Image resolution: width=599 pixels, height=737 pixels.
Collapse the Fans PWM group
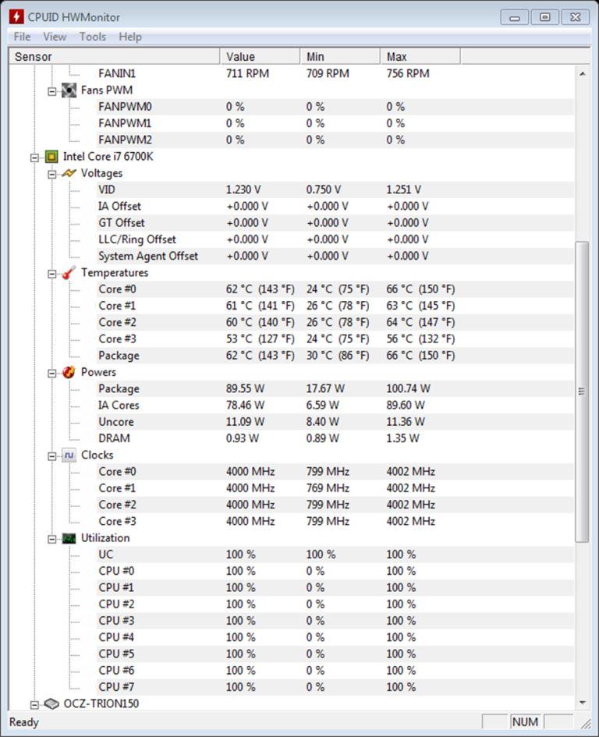(52, 92)
